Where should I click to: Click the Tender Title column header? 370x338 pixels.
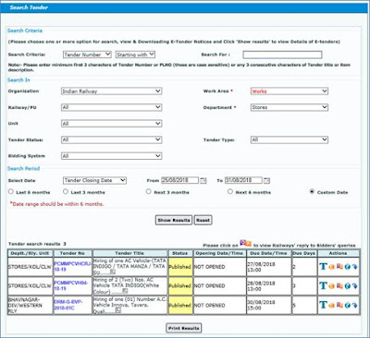[129, 253]
